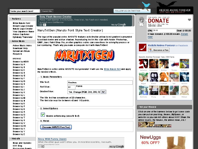This screenshot has width=198, height=149.
Task: Open Bleach Logo Creator from sidebar
Action: (23, 26)
